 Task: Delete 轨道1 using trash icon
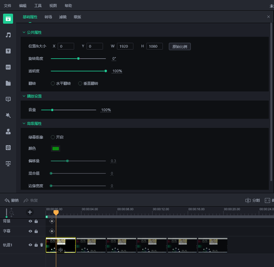(x=42, y=245)
